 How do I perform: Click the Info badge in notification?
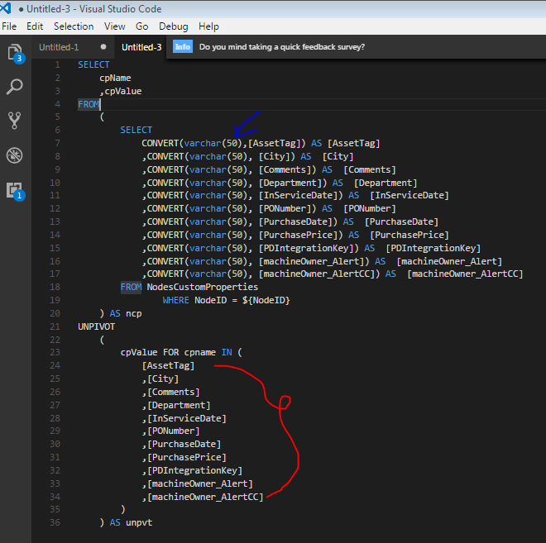(x=183, y=46)
